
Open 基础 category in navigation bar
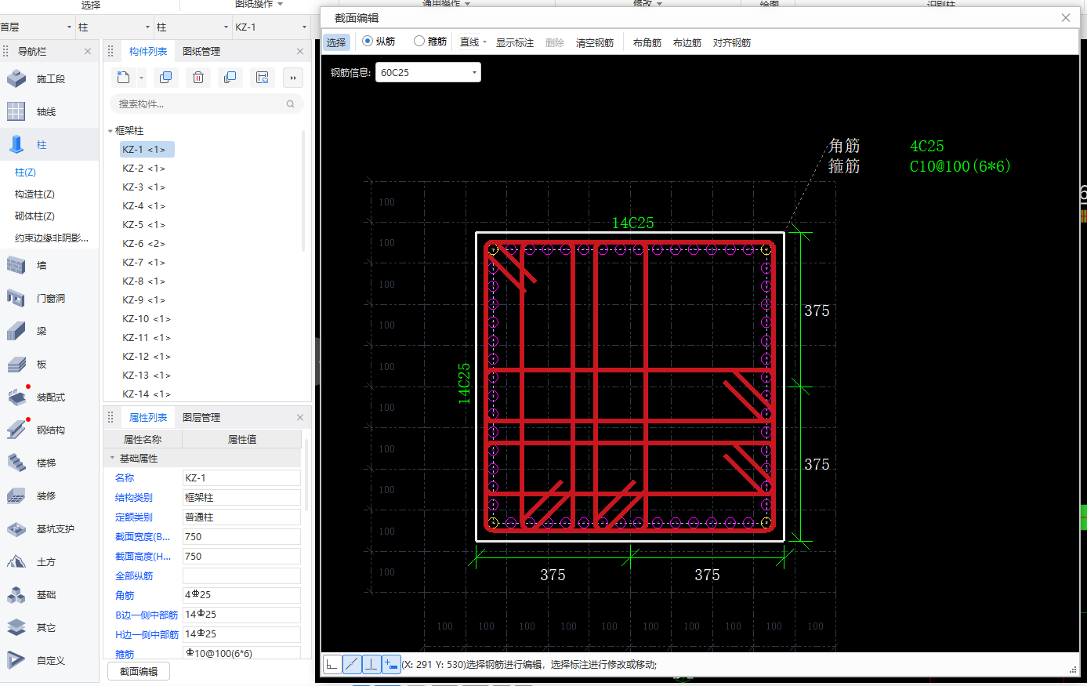coord(46,595)
